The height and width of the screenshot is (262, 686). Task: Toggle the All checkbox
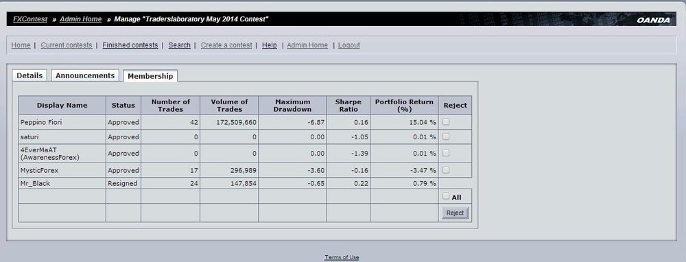[x=446, y=196]
